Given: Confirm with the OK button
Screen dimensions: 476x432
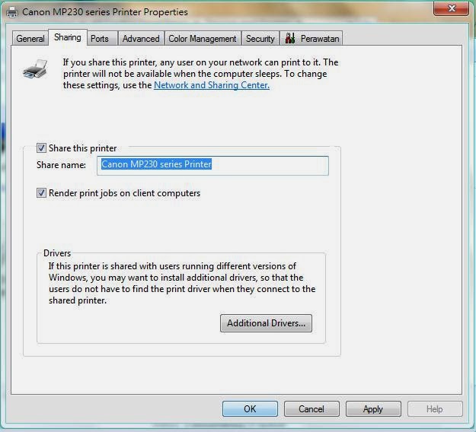Looking at the screenshot, I should 250,408.
